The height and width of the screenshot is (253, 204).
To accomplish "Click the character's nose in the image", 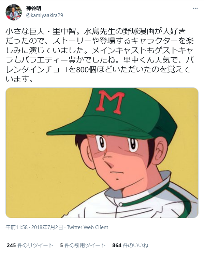I will click(107, 162).
